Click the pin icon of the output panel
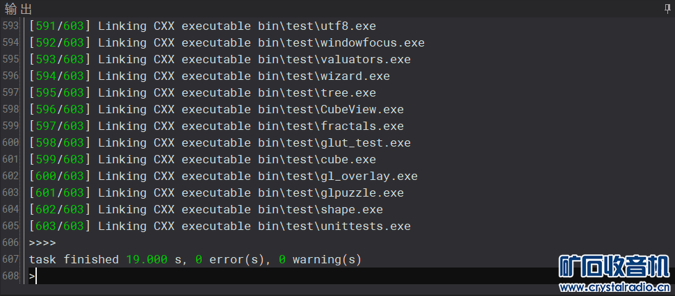 pos(667,8)
